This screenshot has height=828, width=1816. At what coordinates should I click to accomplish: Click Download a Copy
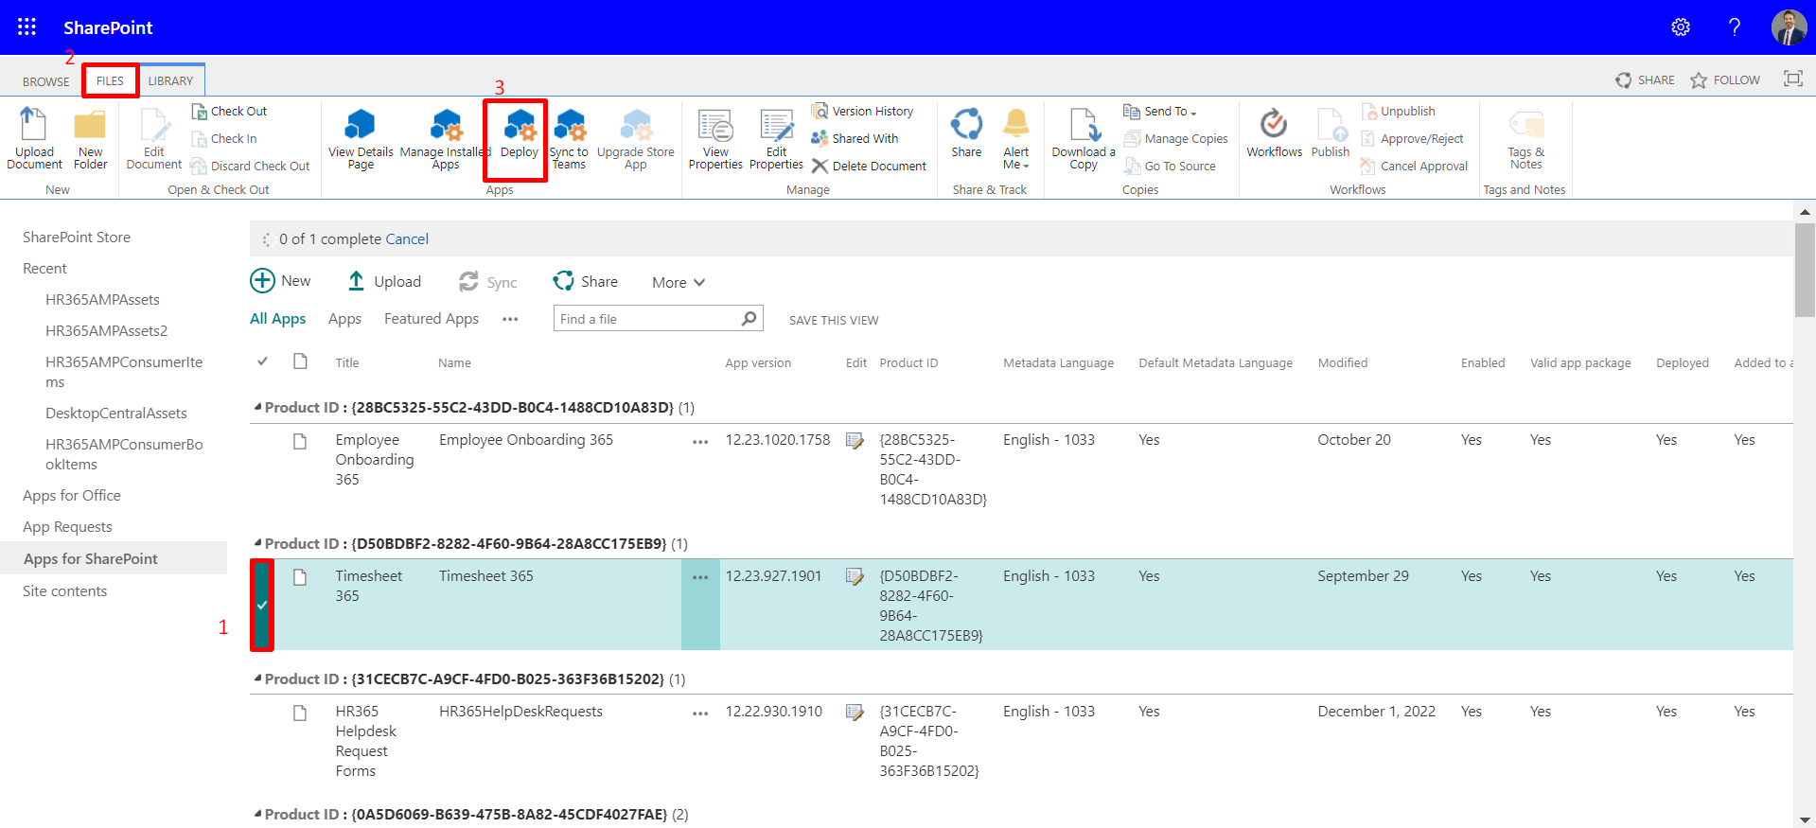(x=1084, y=139)
